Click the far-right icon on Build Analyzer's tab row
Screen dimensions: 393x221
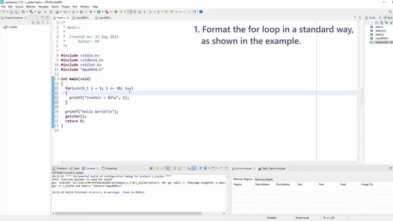(x=391, y=168)
